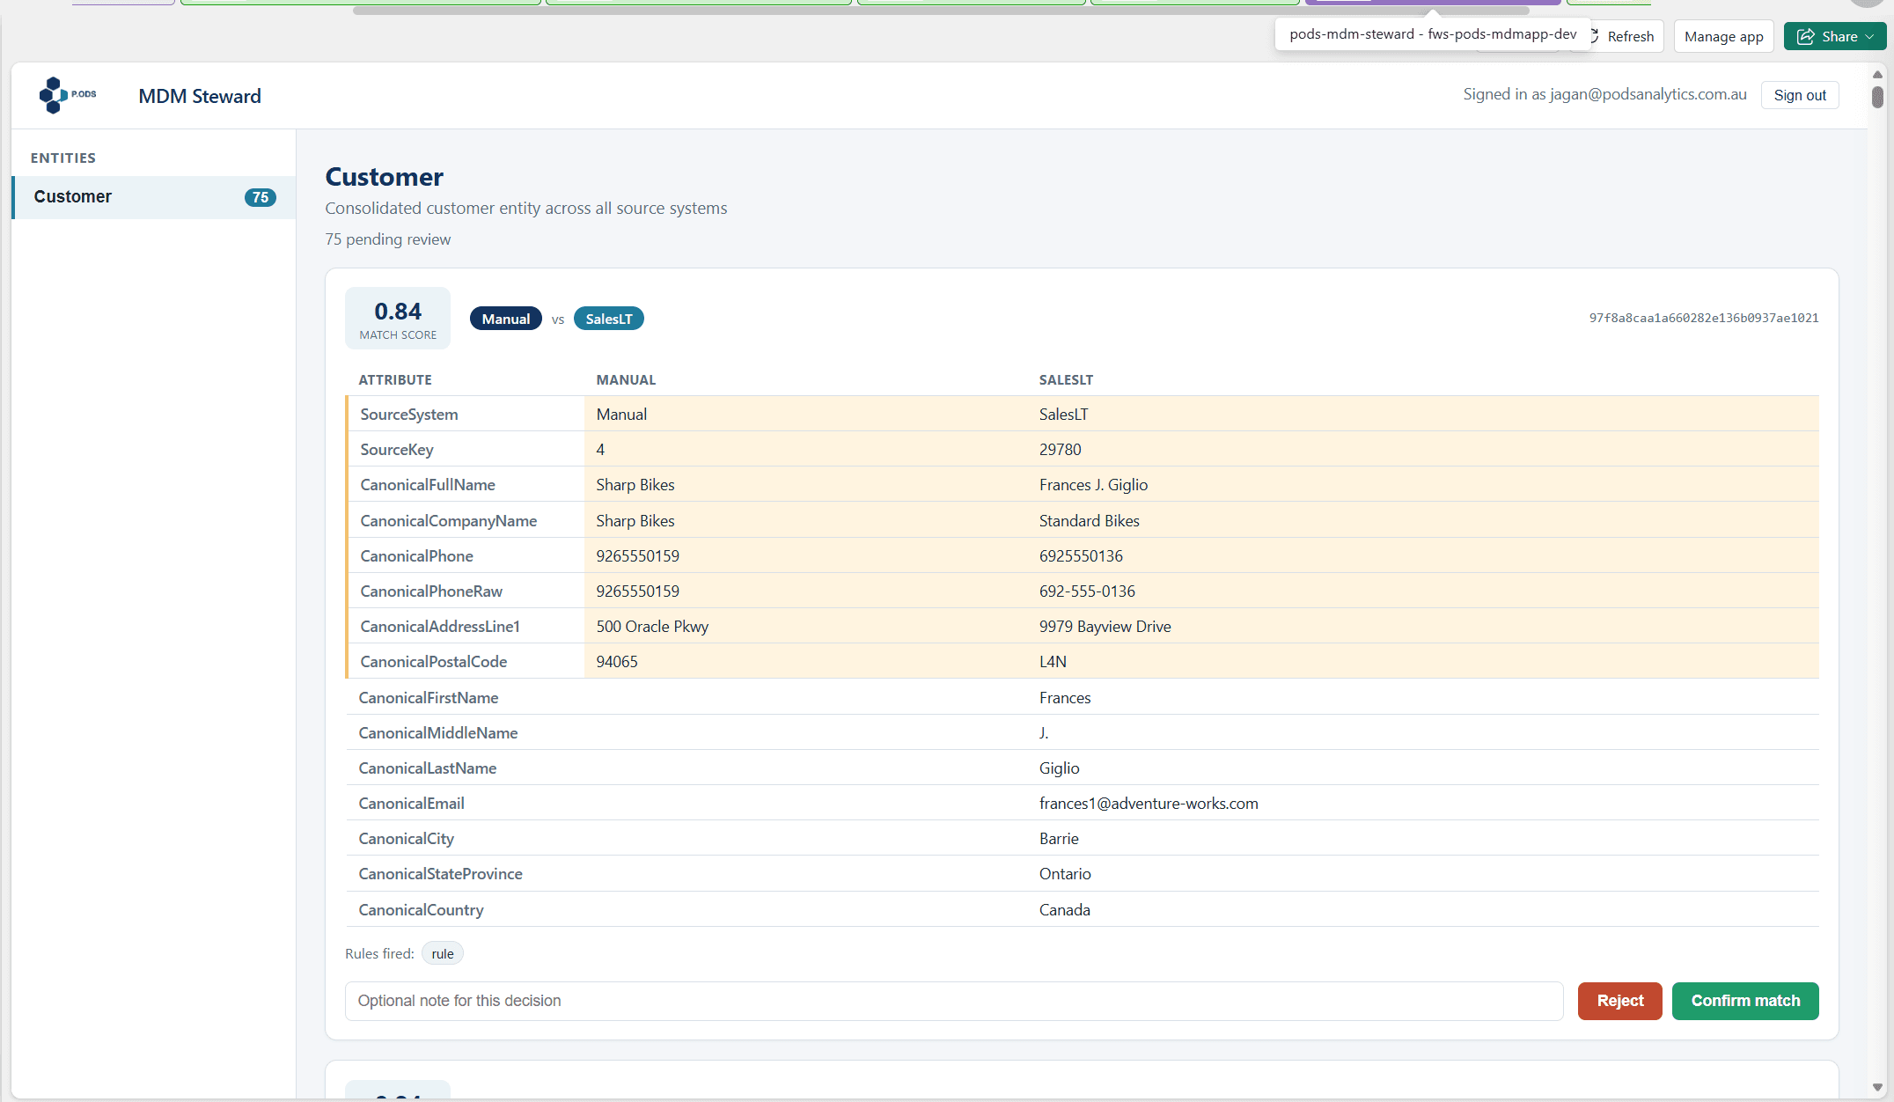1894x1102 pixels.
Task: Click the SourceSystem attribute label
Action: (408, 415)
